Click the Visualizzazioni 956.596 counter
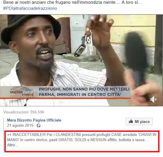Image resolution: width=163 pixels, height=157 pixels. (24, 112)
